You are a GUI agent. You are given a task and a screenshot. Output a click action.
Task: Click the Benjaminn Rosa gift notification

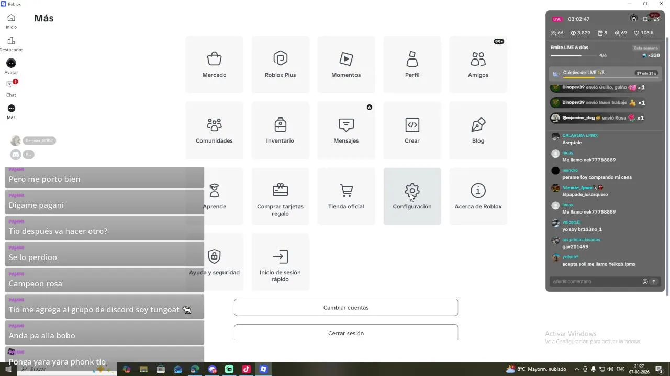tap(597, 118)
